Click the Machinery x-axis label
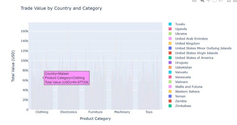237x125 pixels. (122, 112)
